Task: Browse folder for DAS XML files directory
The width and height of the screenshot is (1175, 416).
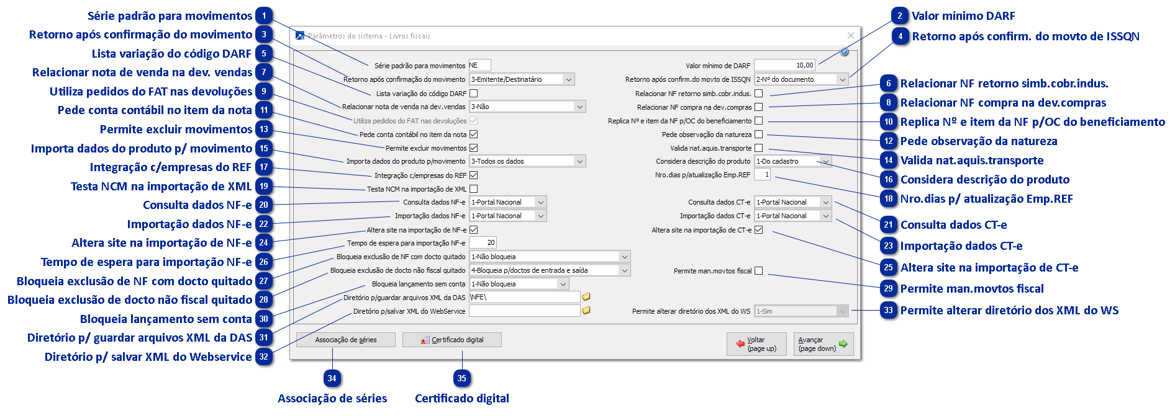Action: coord(586,297)
